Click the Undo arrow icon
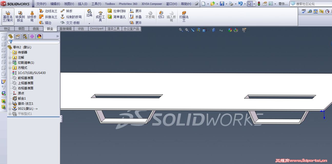The height and width of the screenshot is (164, 332). click(240, 4)
